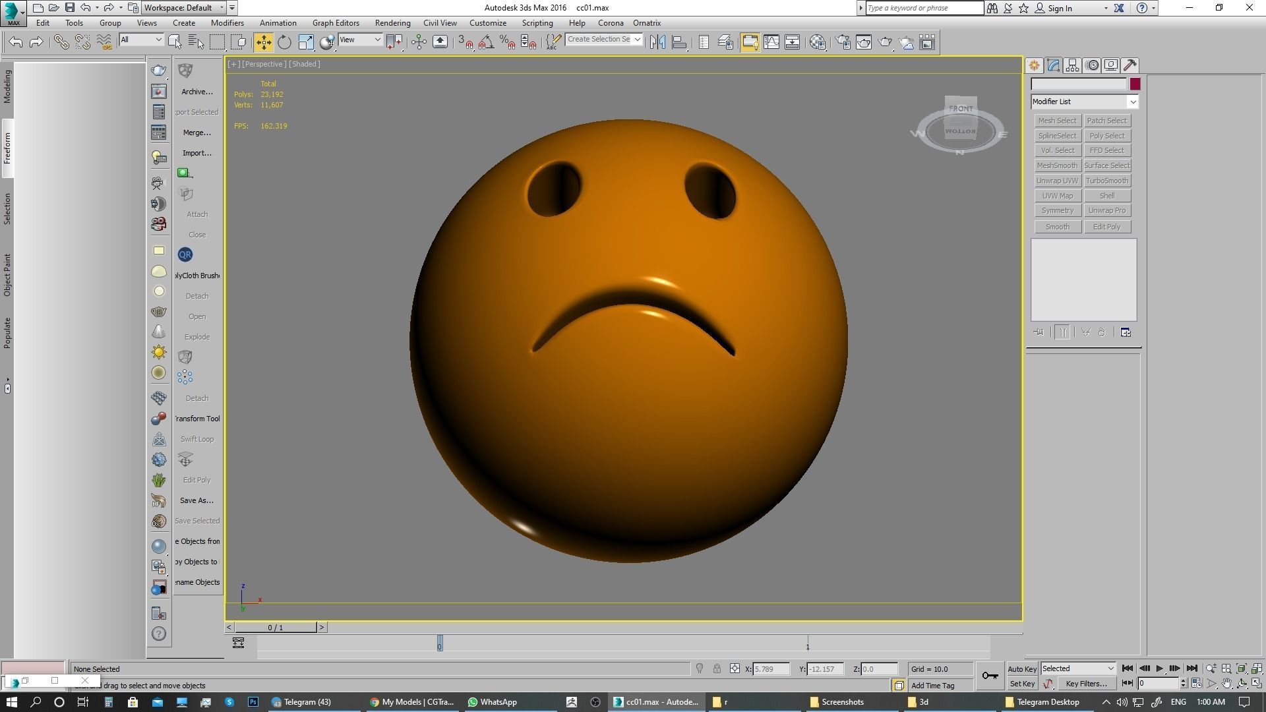Image resolution: width=1266 pixels, height=712 pixels.
Task: Open the Display command panel tab
Action: [1111, 65]
